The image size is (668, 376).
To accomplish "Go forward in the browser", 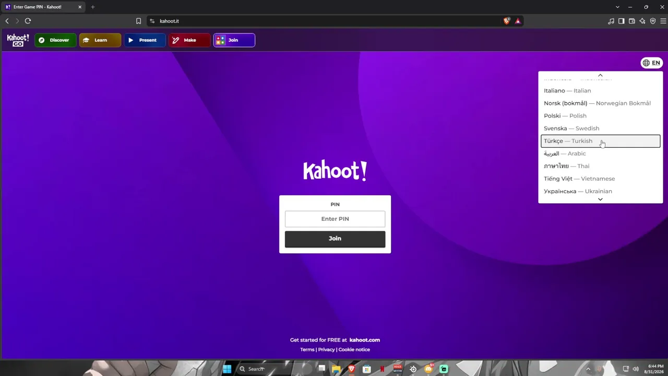I will pos(17,21).
